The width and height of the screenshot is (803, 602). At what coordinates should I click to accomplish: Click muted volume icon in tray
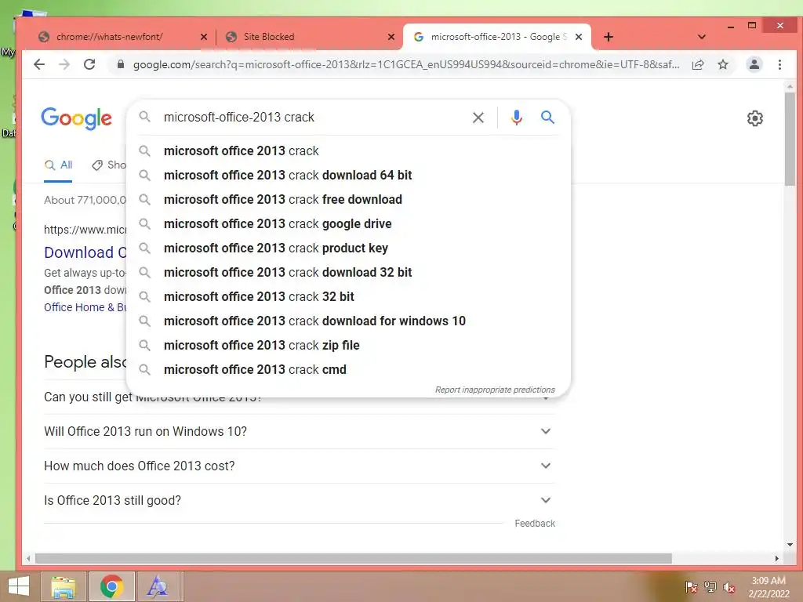coord(729,587)
